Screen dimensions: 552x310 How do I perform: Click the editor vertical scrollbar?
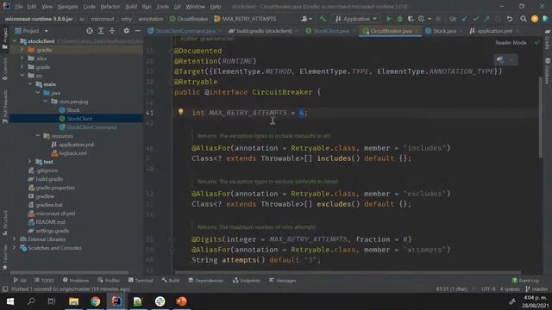pyautogui.click(x=541, y=117)
